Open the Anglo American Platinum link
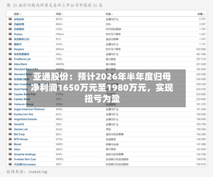 (x=29, y=109)
